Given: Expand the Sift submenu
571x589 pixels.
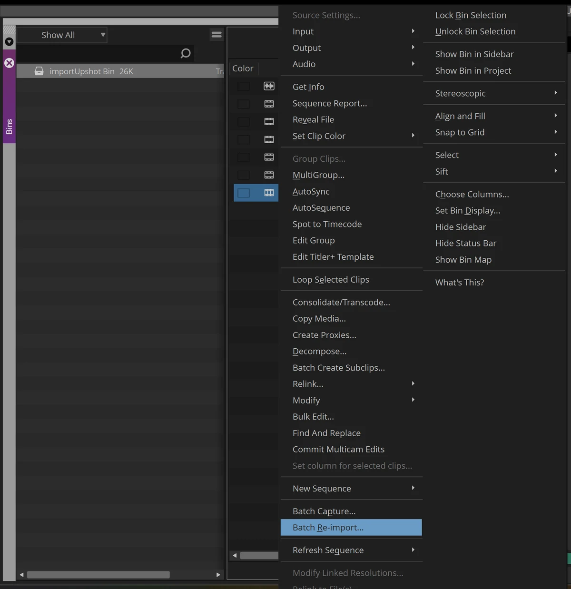Looking at the screenshot, I should point(494,171).
